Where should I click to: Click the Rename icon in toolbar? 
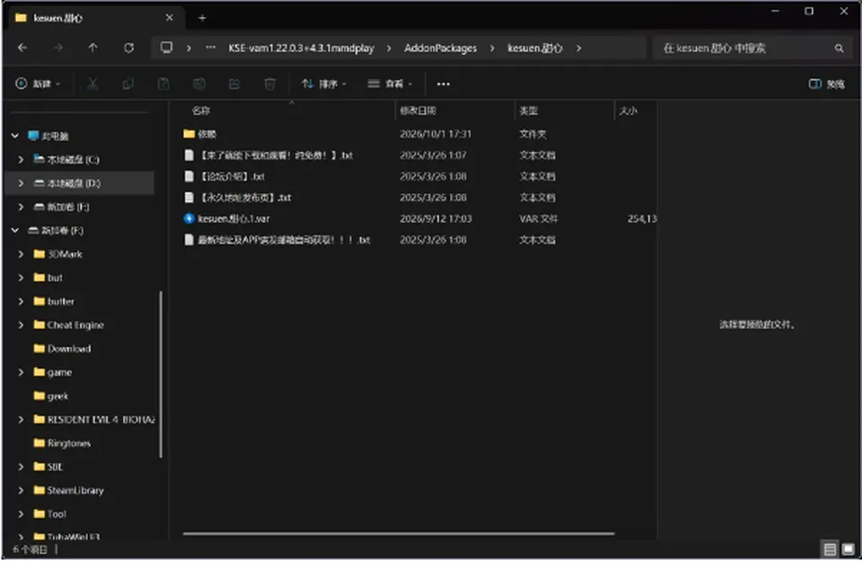pyautogui.click(x=199, y=83)
